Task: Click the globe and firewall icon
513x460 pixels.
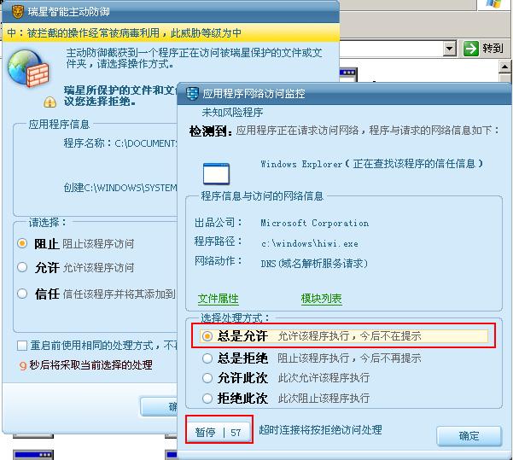Action: point(28,68)
